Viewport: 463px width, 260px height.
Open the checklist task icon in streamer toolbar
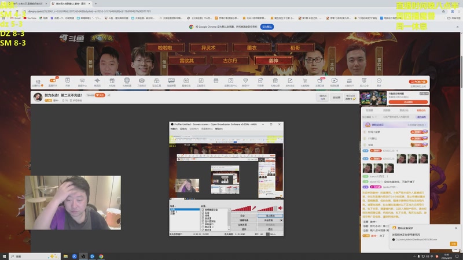(230, 80)
